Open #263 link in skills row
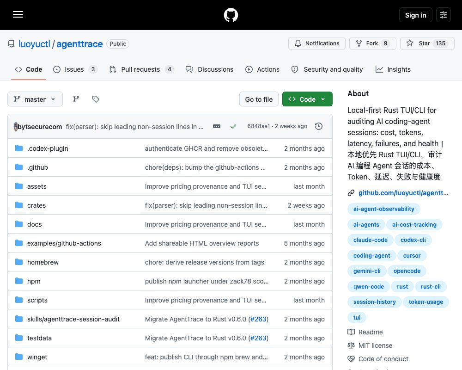462x370 pixels. 258,319
